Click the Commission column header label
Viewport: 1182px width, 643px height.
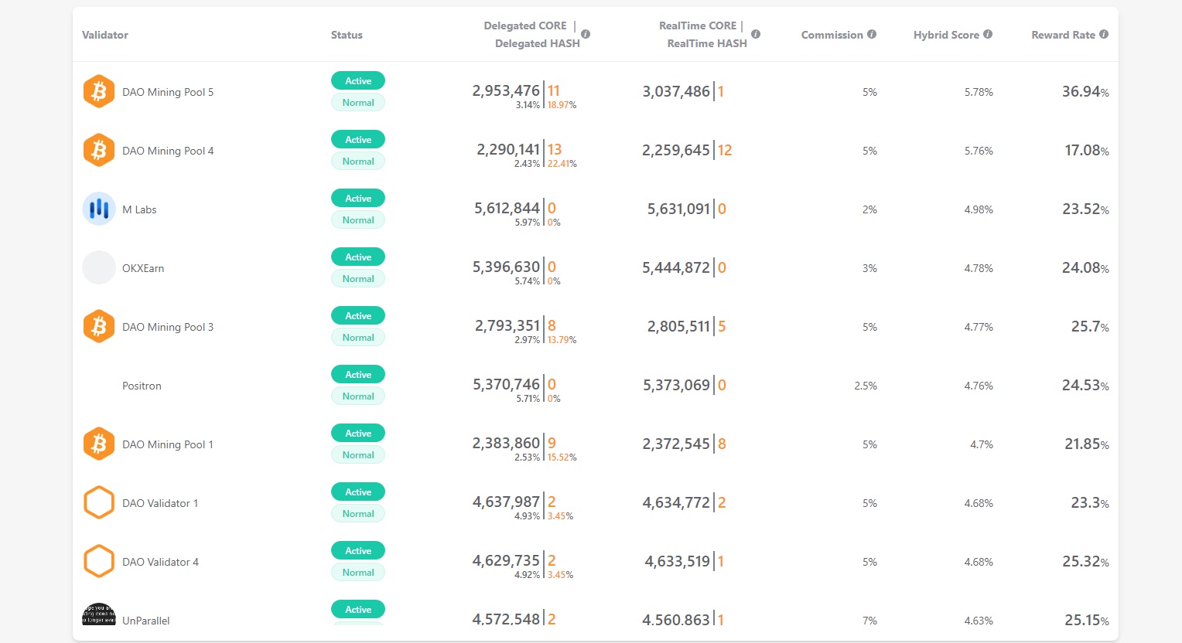832,35
